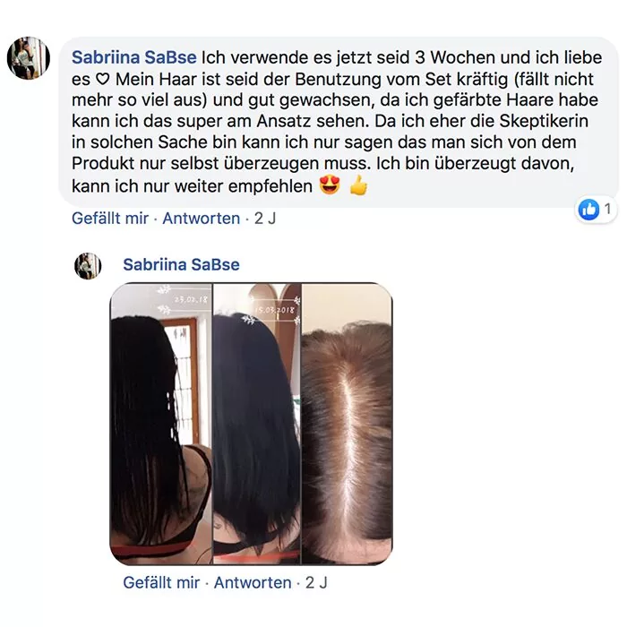Like the top comment with 'Gefällt mir'

(x=110, y=219)
